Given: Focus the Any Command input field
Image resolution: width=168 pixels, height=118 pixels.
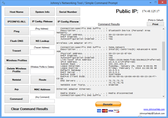Looking at the screenshot, I should point(43,101).
